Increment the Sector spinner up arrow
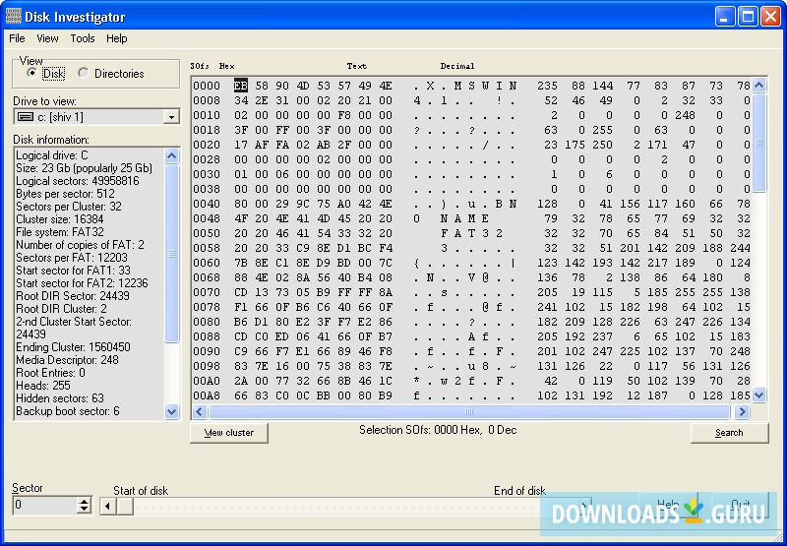 (85, 501)
